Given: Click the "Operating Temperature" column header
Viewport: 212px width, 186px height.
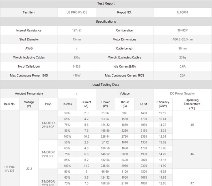Looking at the screenshot, I should point(192,104).
